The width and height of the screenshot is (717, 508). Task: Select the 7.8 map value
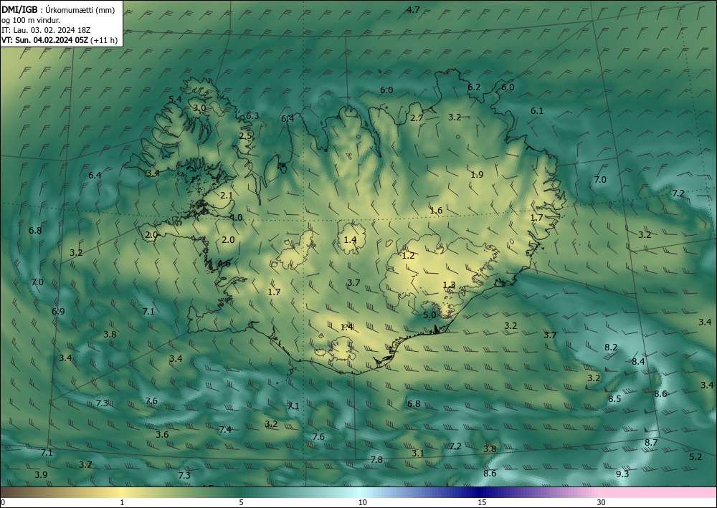(x=376, y=459)
